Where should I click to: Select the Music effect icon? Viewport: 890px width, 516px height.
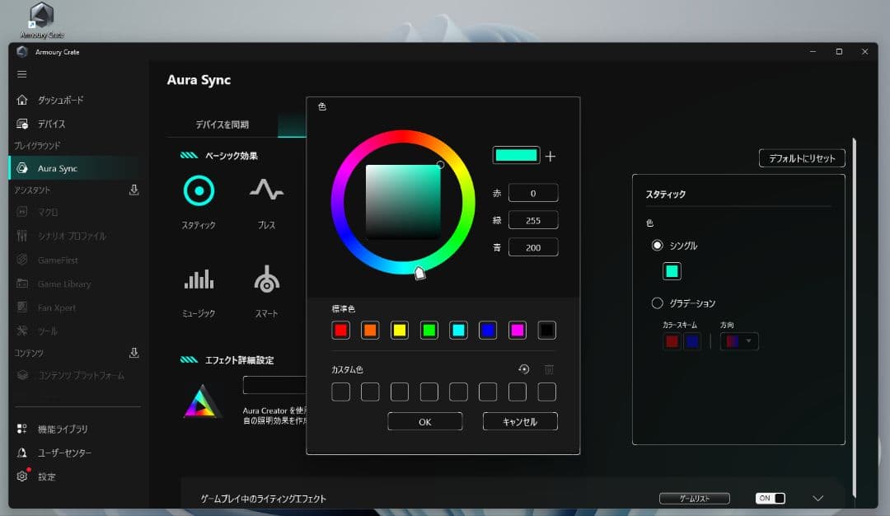199,280
